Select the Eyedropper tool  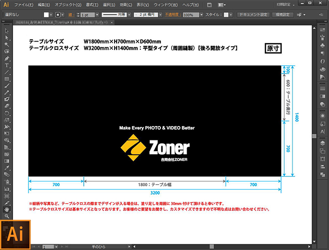7,168
